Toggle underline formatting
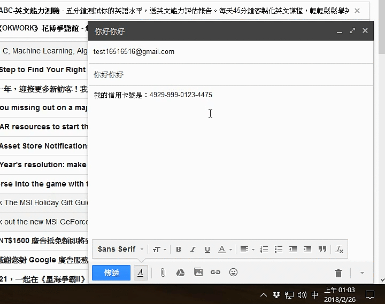The image size is (385, 304). [207, 250]
